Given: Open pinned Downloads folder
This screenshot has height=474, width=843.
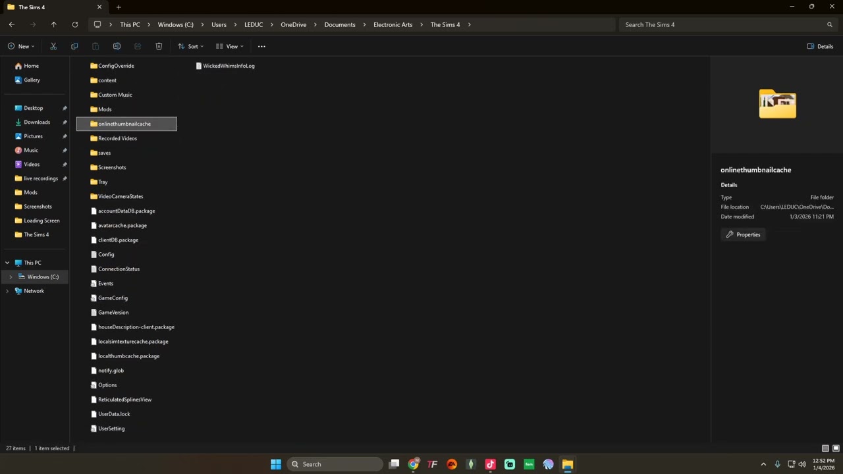Looking at the screenshot, I should pos(37,122).
